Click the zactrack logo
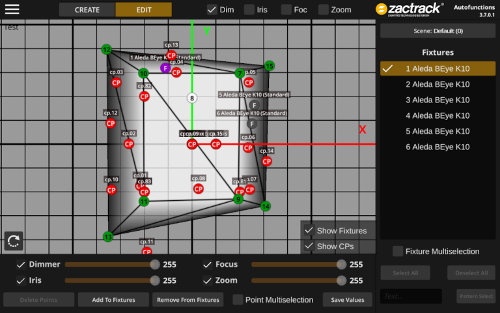Viewport: 500px width, 313px height. click(x=410, y=9)
